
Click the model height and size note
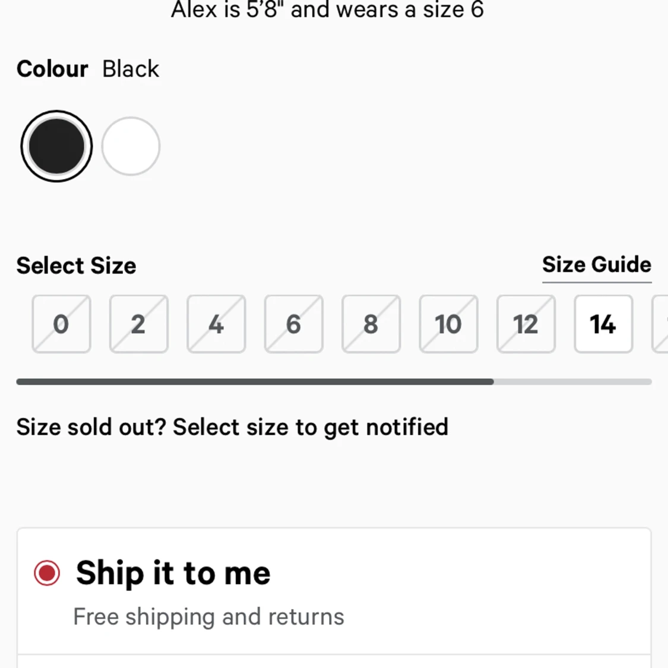click(x=327, y=10)
